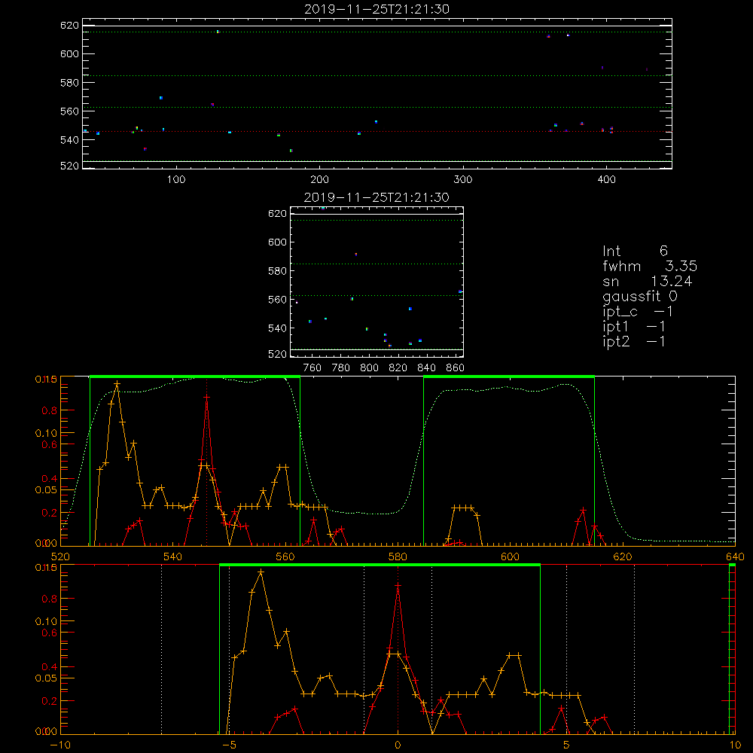
Task: Click the top plot title 2019-11-25T21:21:30
Action: click(x=376, y=9)
